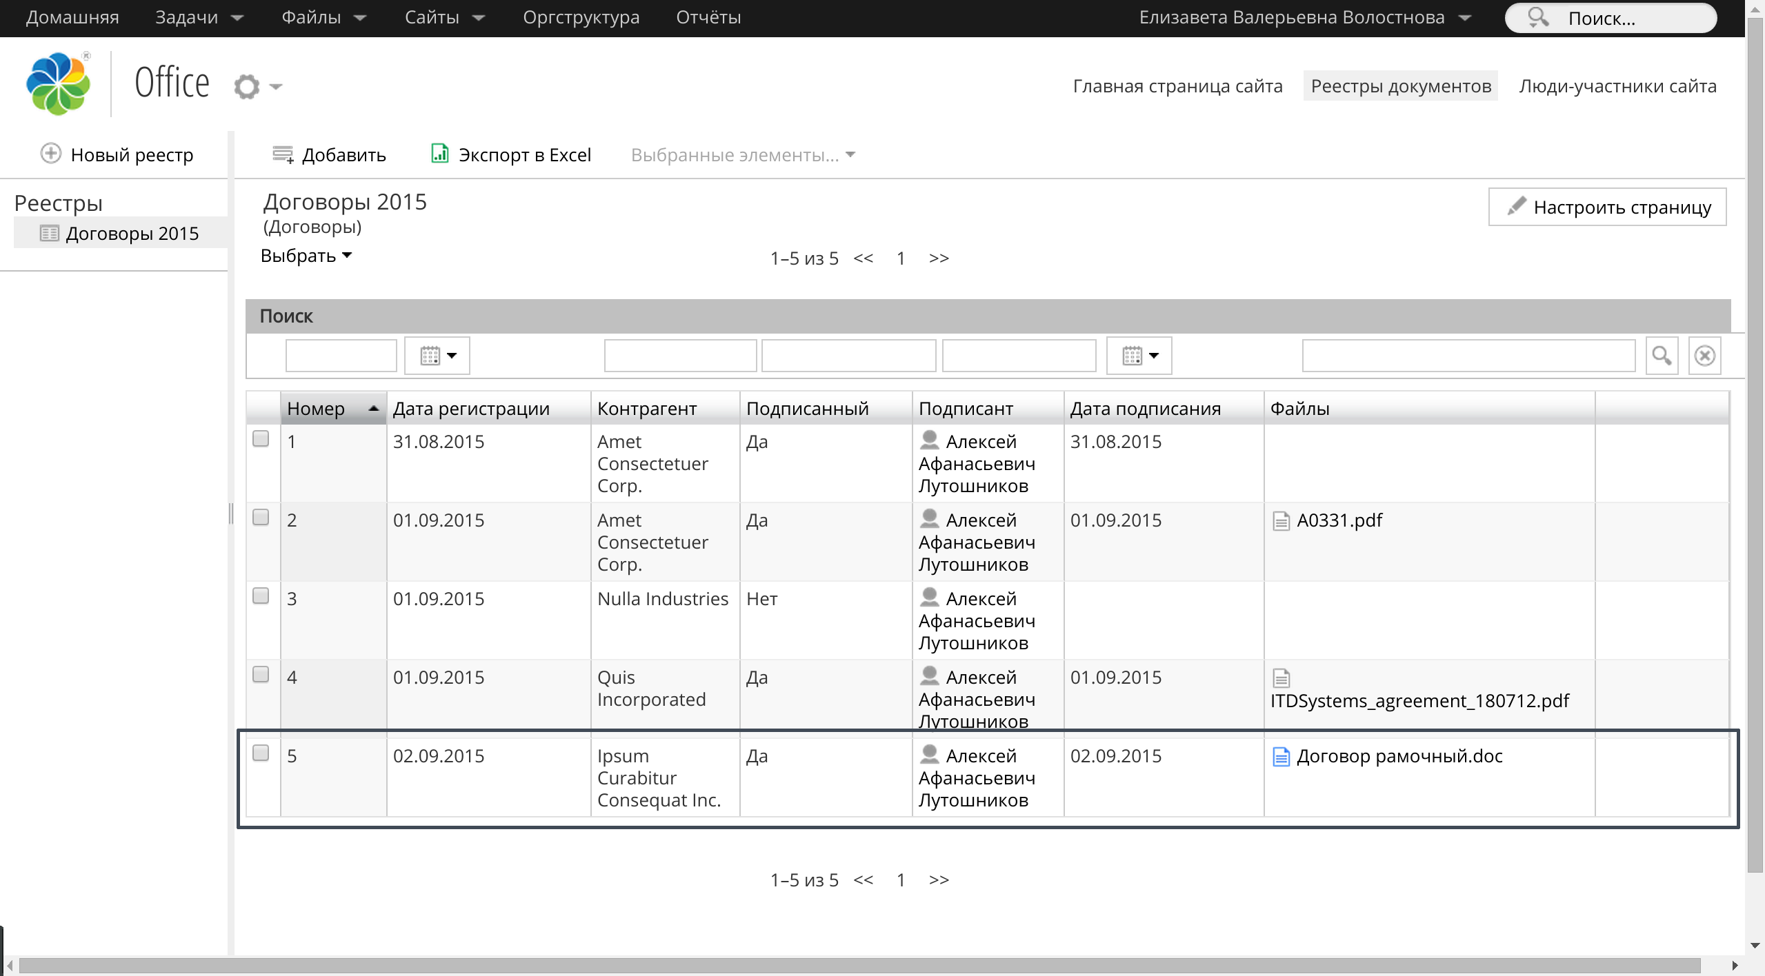Click the clear filter X icon

pos(1704,356)
